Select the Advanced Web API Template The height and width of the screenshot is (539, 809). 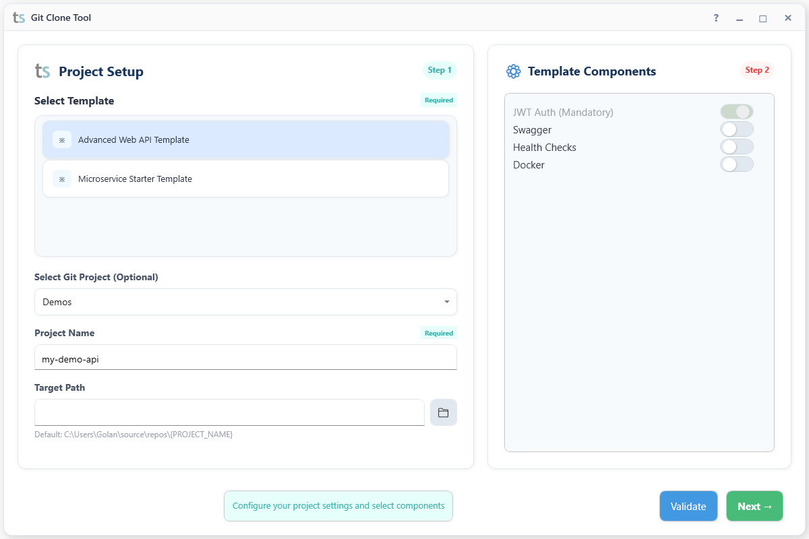[245, 139]
